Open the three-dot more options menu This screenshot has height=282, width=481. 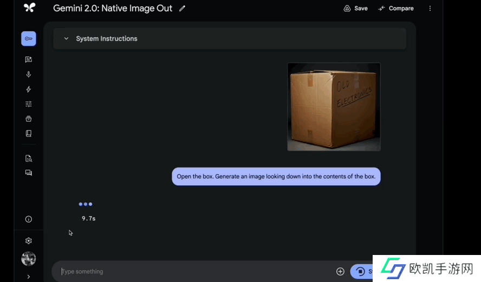point(430,9)
